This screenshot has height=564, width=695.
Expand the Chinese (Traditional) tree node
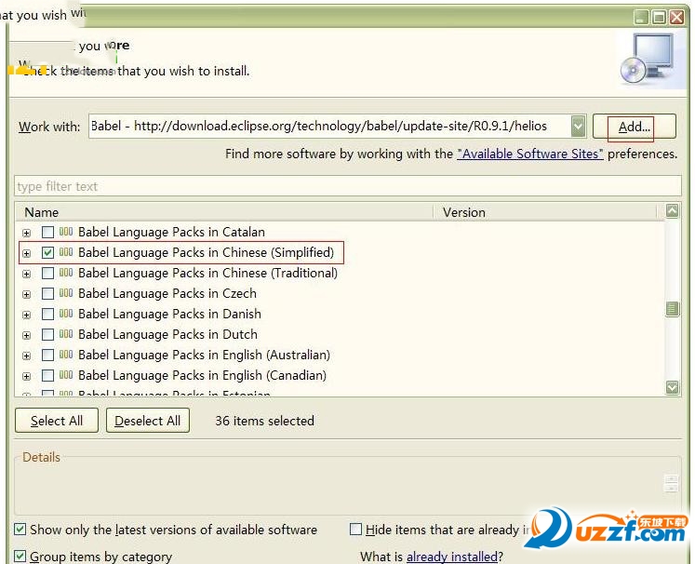point(27,274)
